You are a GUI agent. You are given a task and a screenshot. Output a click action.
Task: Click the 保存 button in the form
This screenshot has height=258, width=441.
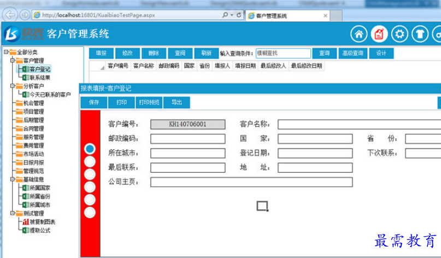tap(94, 102)
